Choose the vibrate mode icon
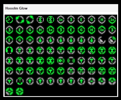The image size is (121, 100). [x=71, y=61]
